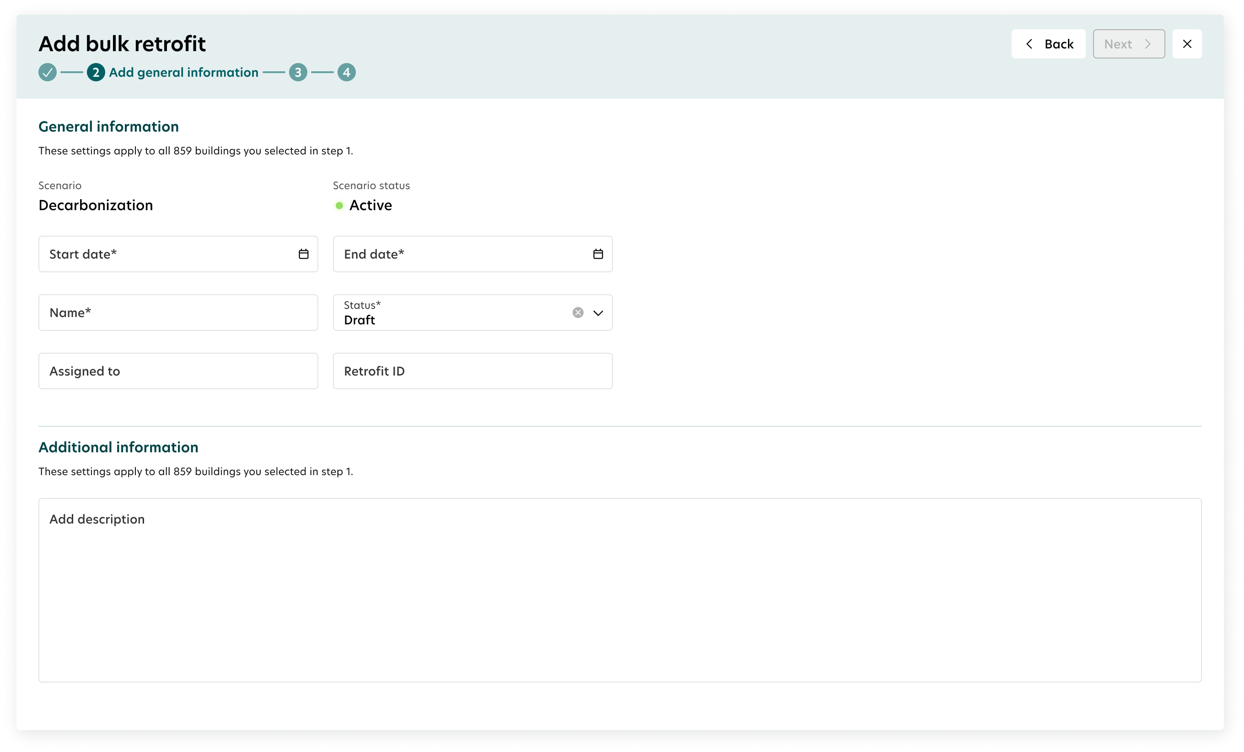Image resolution: width=1244 pixels, height=752 pixels.
Task: Click the Back button
Action: 1048,44
